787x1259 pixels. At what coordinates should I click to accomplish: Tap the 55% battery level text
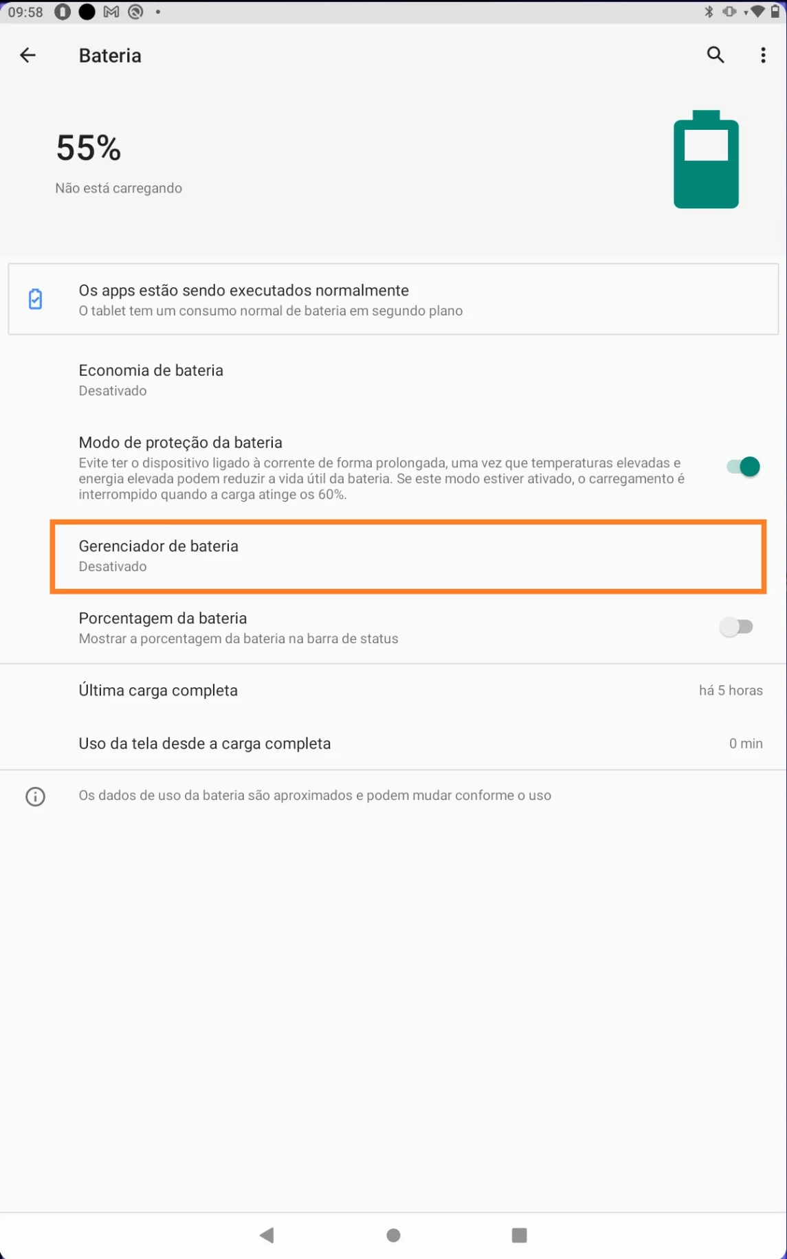click(89, 148)
